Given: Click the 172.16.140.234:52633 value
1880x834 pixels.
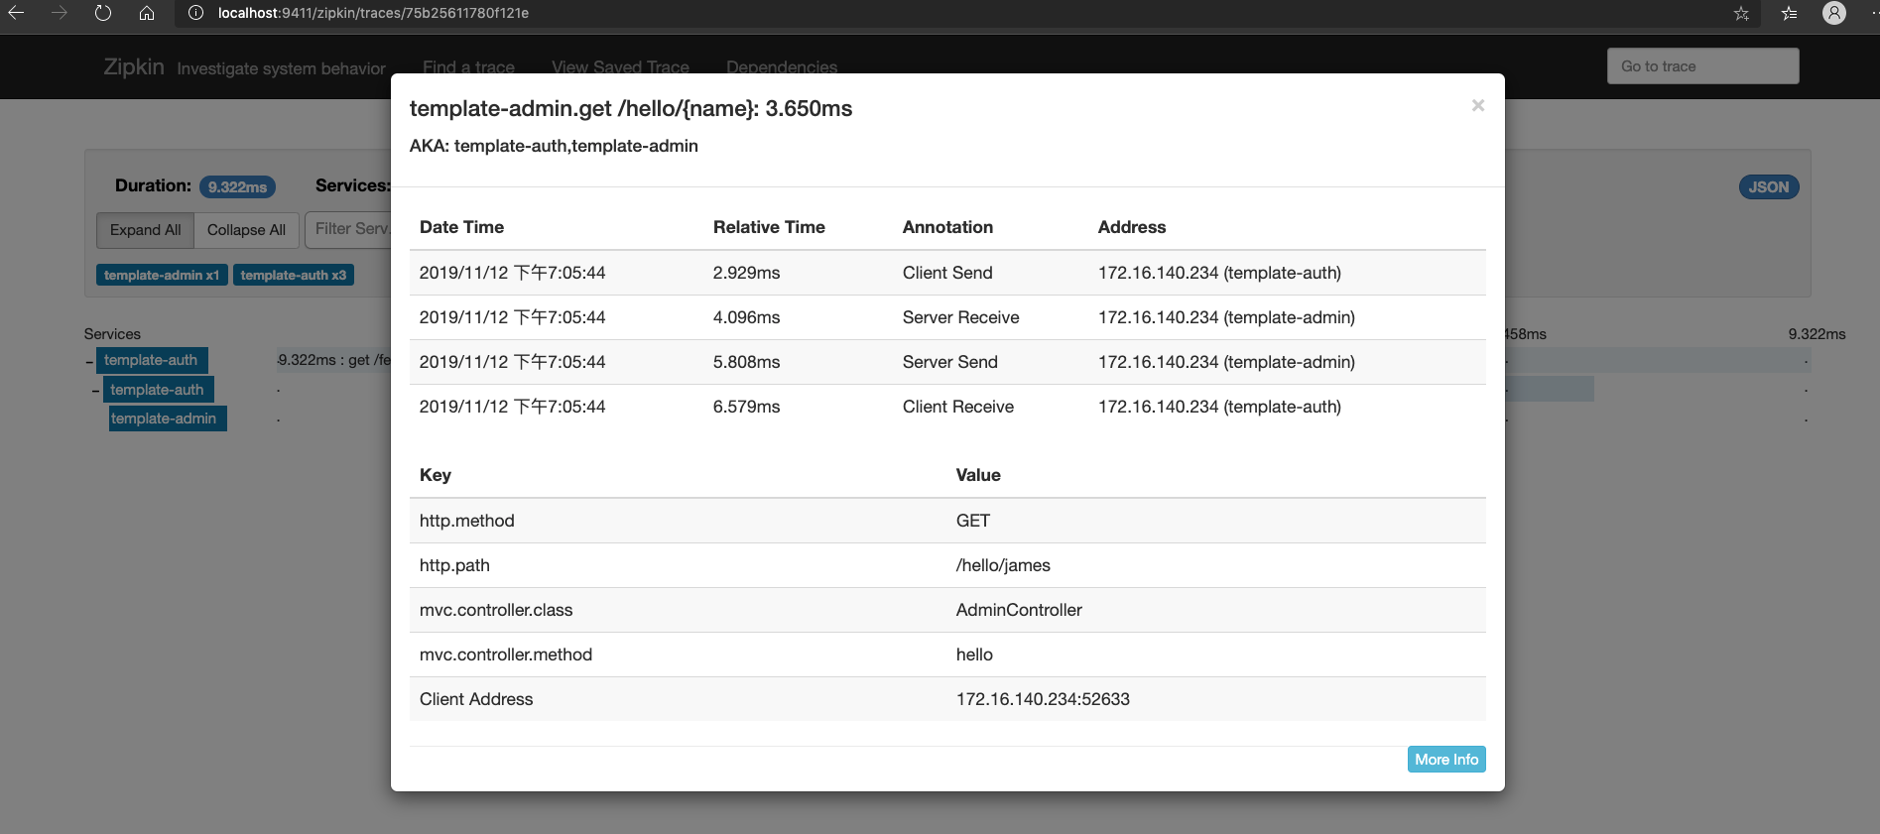Looking at the screenshot, I should (x=1043, y=699).
